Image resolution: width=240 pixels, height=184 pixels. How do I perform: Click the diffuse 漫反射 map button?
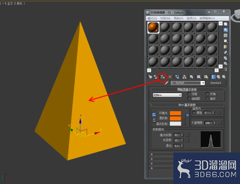tap(184, 118)
